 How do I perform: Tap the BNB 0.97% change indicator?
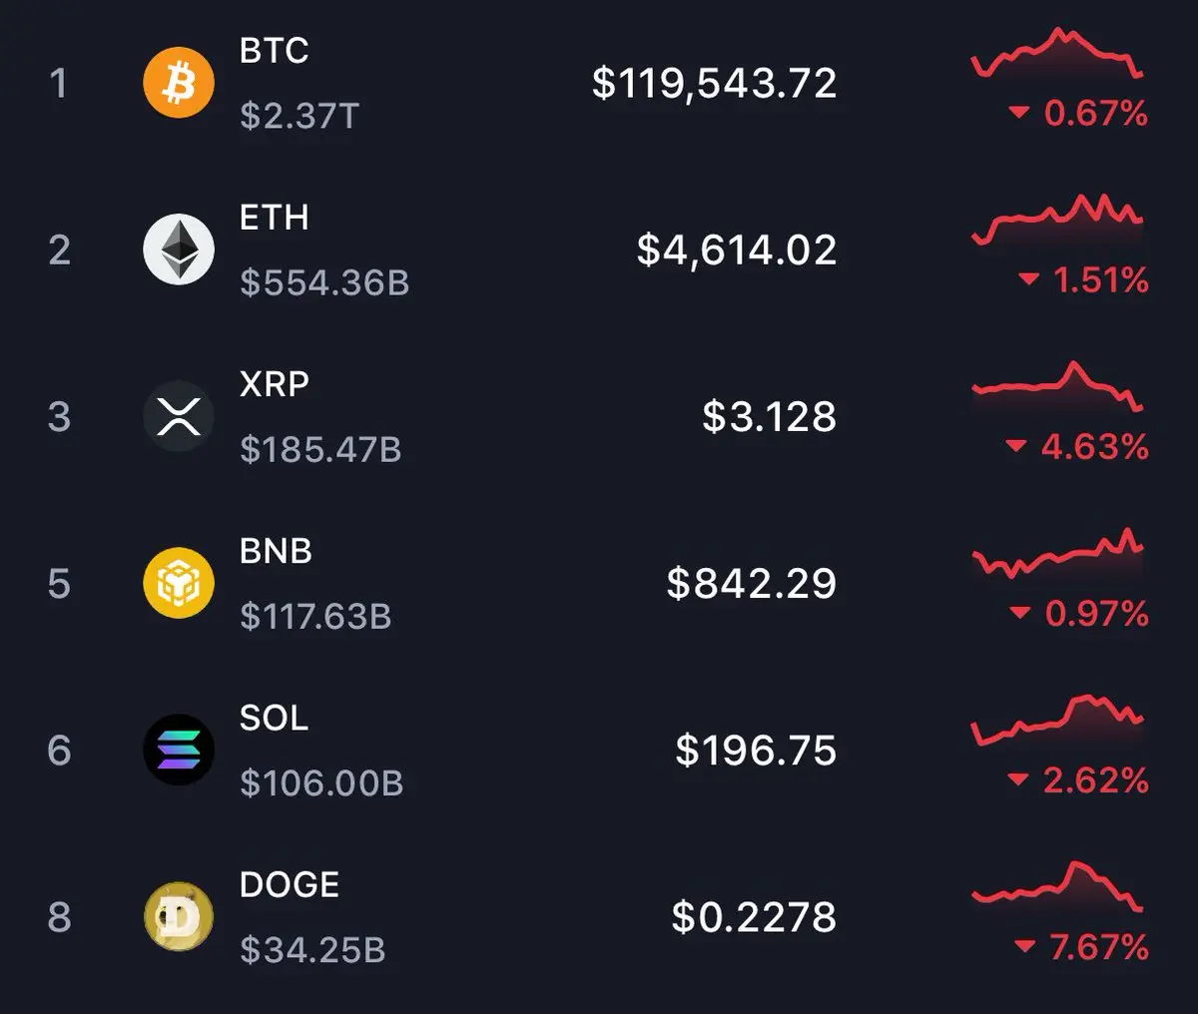[1079, 613]
